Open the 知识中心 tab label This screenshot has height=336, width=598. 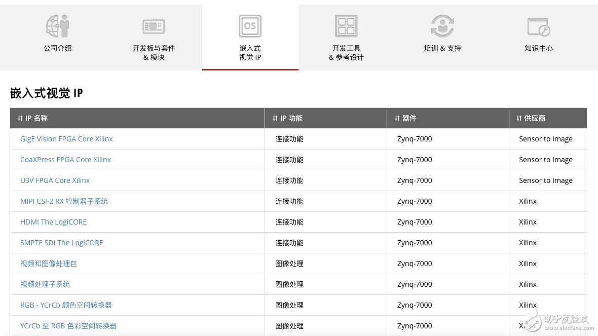(538, 49)
